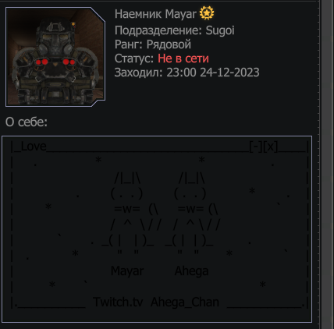334x329 pixels.
Task: Click the [x] close symbol in bio
Action: [x=270, y=147]
